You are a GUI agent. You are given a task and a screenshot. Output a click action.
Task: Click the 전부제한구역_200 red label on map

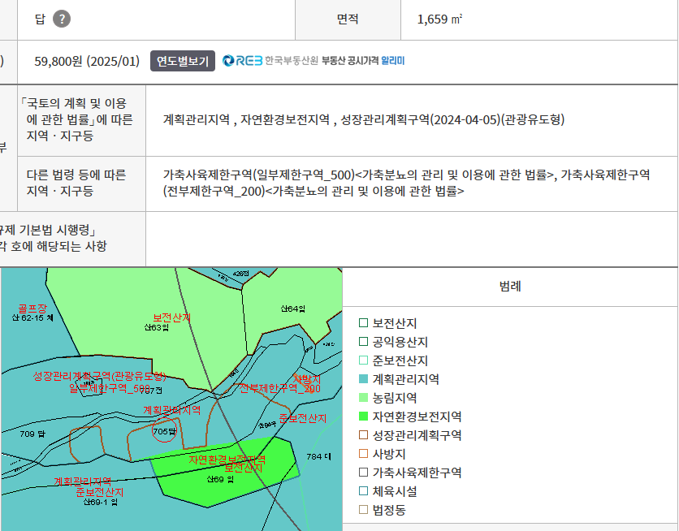point(279,388)
